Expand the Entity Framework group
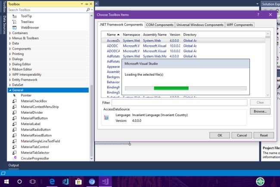Screen dimensions: 280x187 pyautogui.click(x=10, y=80)
